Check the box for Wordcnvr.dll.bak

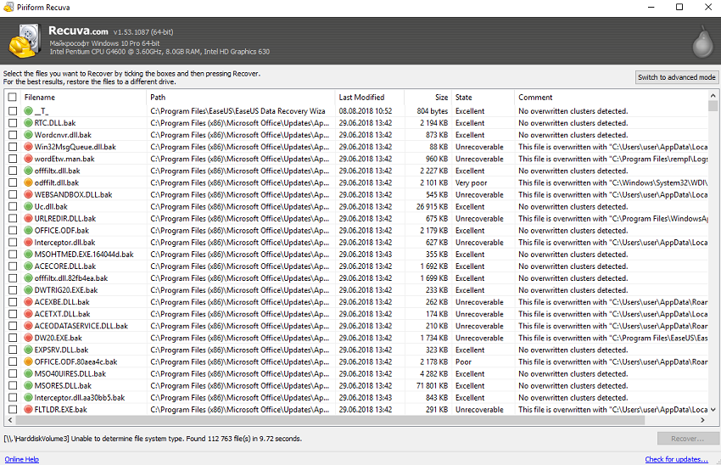point(12,135)
